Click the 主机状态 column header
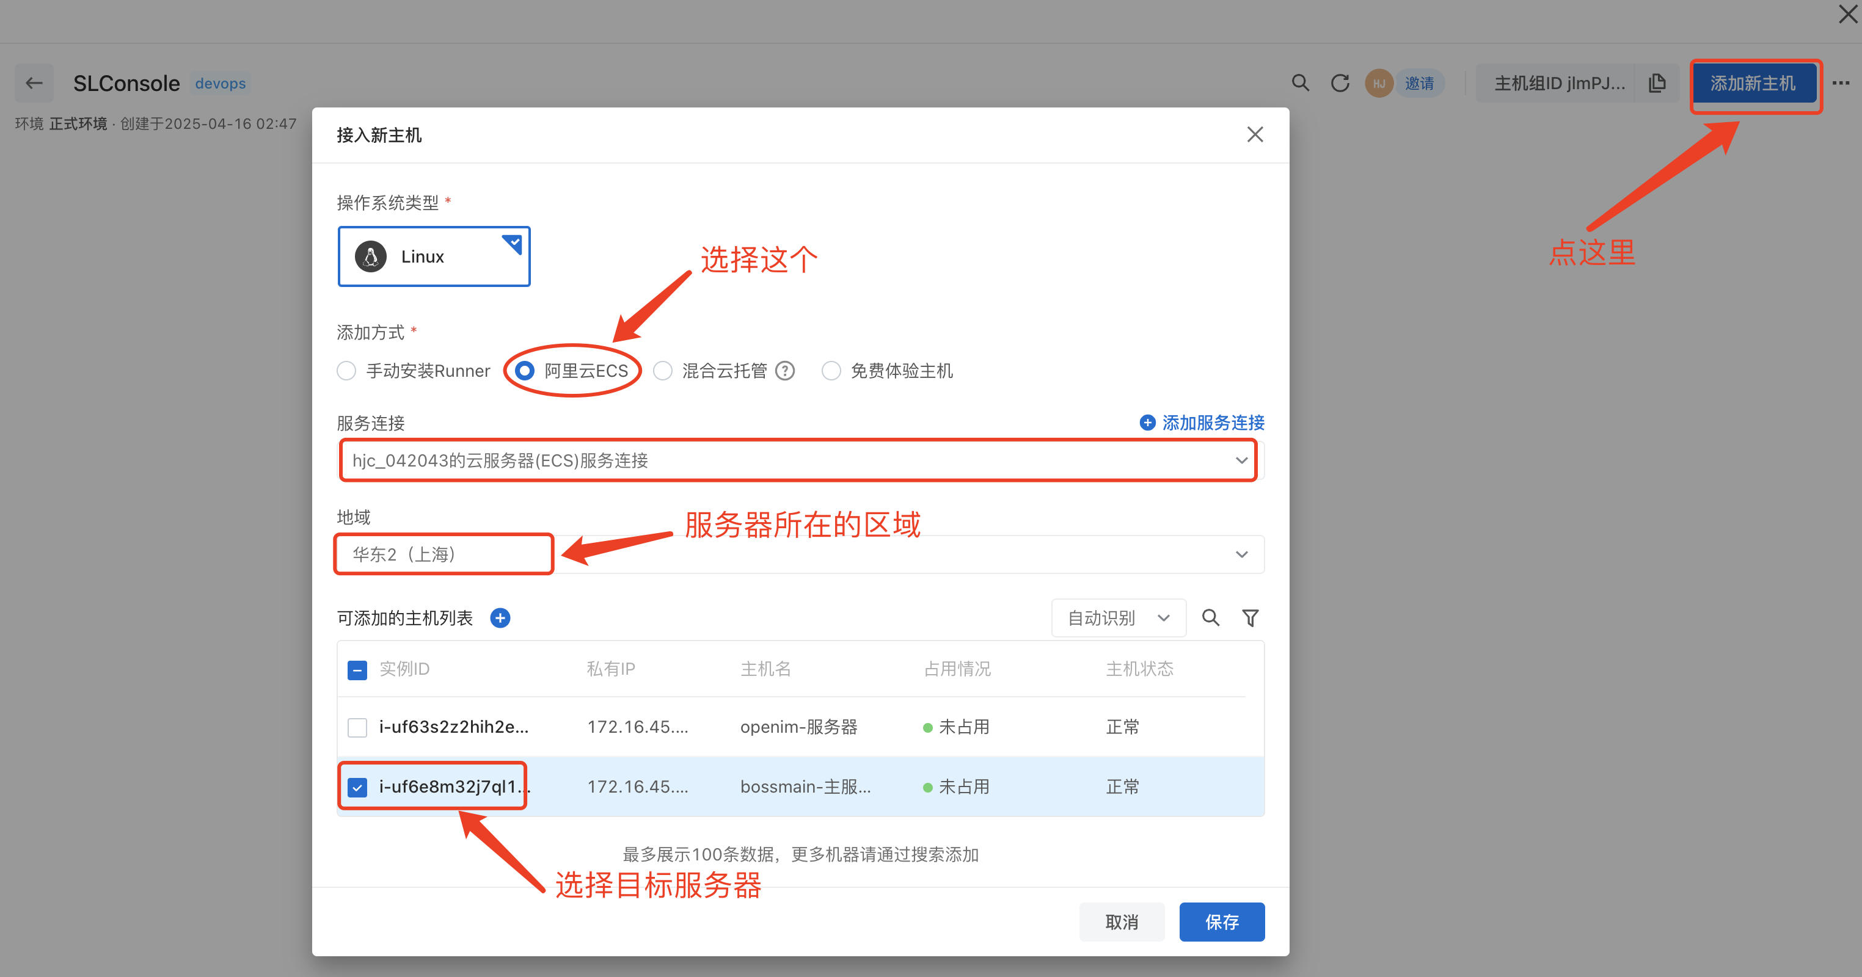1862x977 pixels. [x=1140, y=669]
